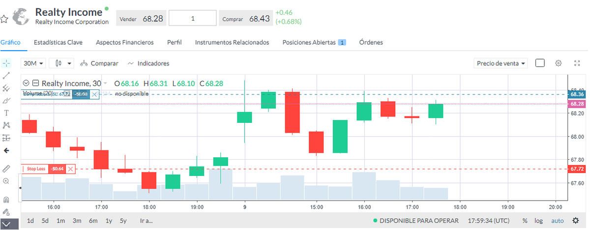
Task: Open the Perfil tab
Action: 175,42
